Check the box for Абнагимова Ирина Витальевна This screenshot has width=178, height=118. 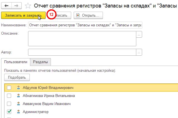[x=9, y=96]
